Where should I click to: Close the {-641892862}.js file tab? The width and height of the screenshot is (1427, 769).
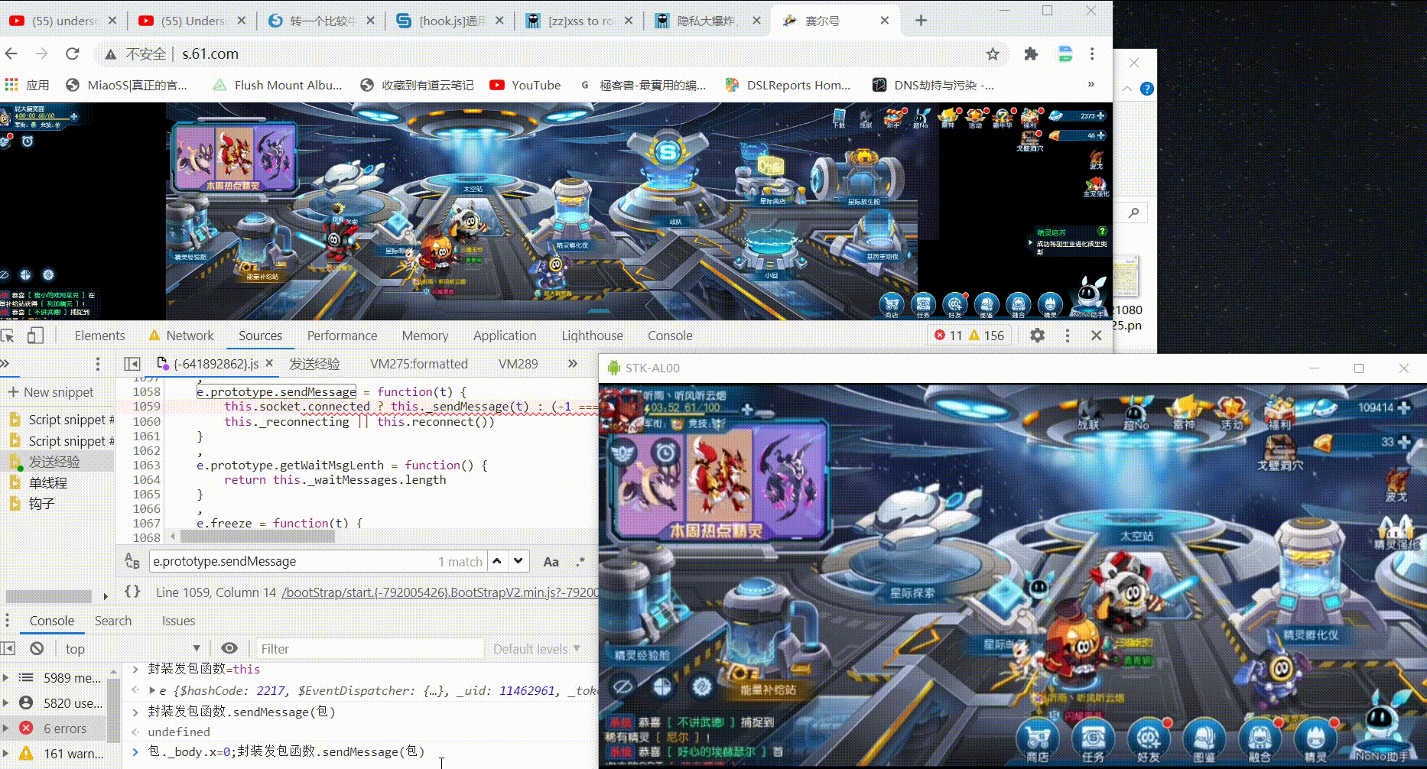point(269,363)
